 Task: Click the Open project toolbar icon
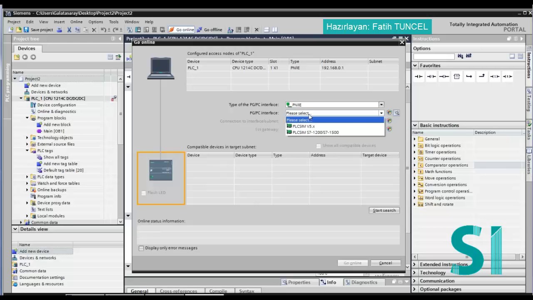point(19,30)
